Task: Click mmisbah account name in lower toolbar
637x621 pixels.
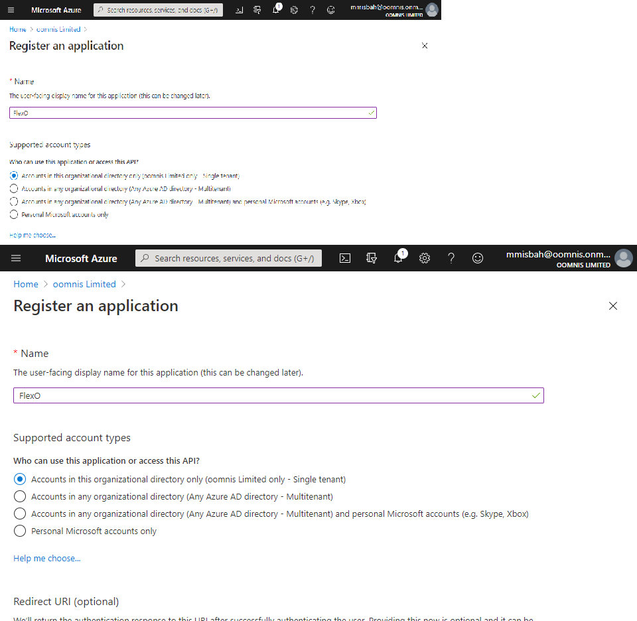Action: pos(558,255)
